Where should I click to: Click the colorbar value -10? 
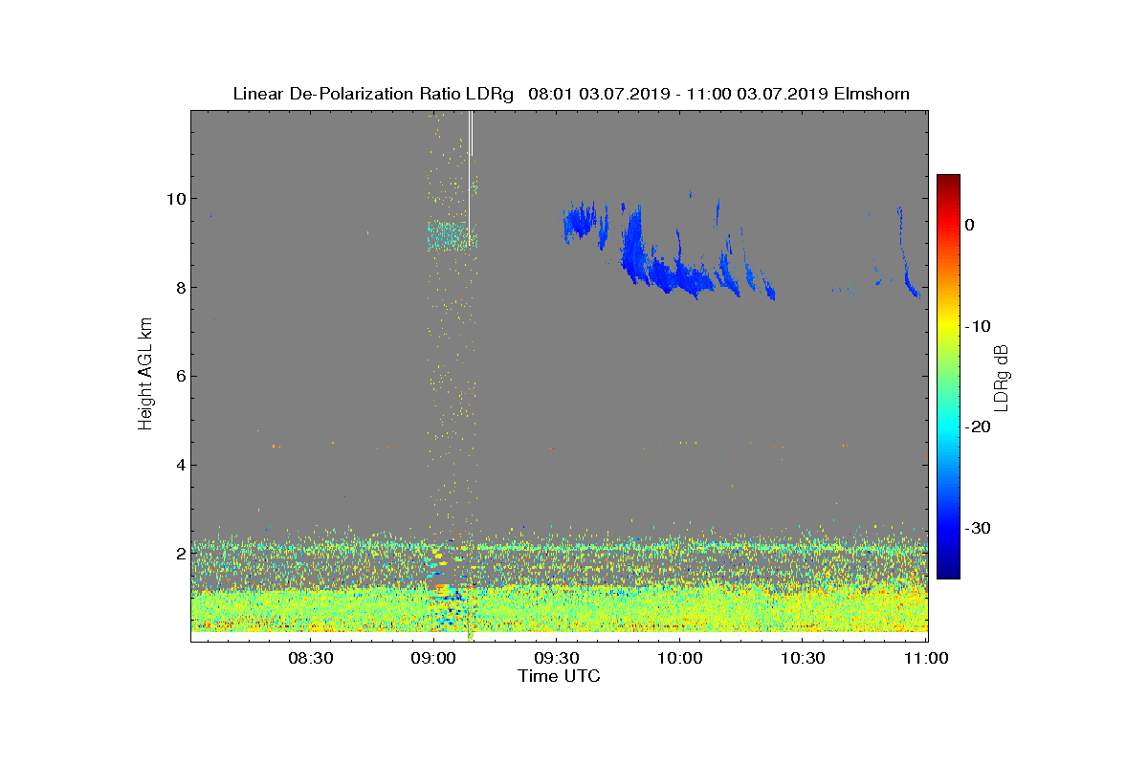(978, 326)
